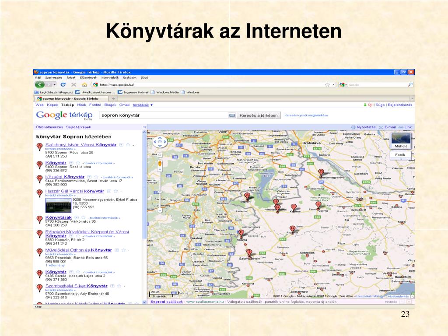Reload the page with the refresh icon
448x336 pixels.
[x=63, y=84]
